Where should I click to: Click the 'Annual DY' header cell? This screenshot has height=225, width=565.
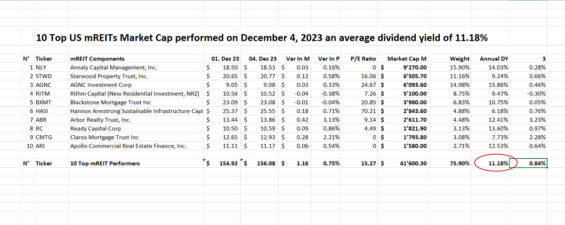[x=494, y=59]
